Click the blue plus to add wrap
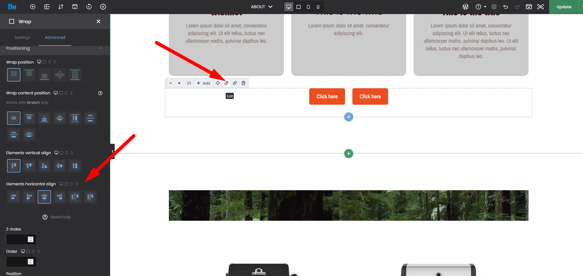The height and width of the screenshot is (276, 583). (x=349, y=117)
